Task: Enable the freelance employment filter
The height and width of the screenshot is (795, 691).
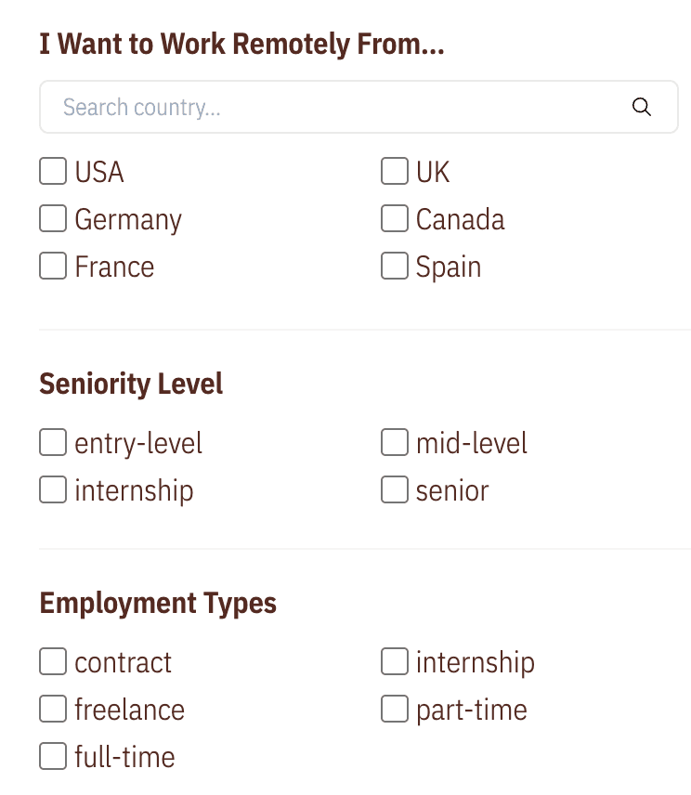Action: click(53, 710)
